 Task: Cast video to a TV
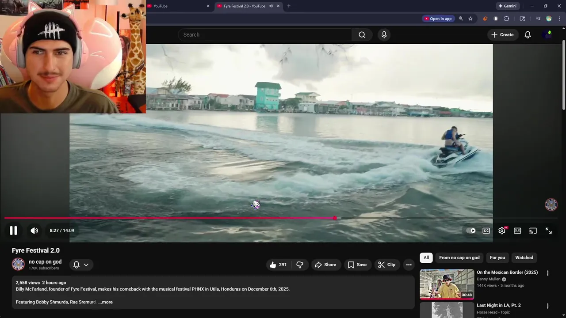pos(533,231)
